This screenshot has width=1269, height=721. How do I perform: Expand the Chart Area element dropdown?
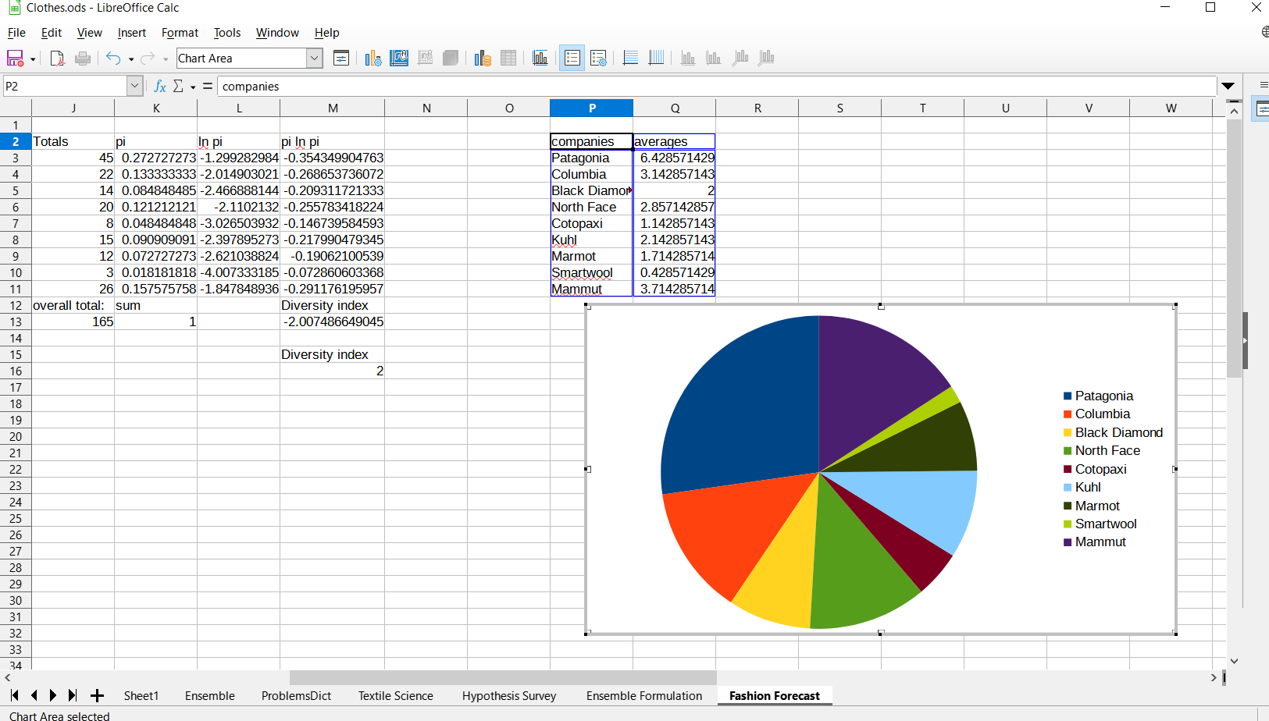[315, 59]
